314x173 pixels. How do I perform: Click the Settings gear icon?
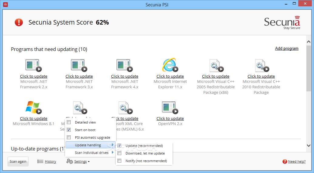[x=69, y=161]
